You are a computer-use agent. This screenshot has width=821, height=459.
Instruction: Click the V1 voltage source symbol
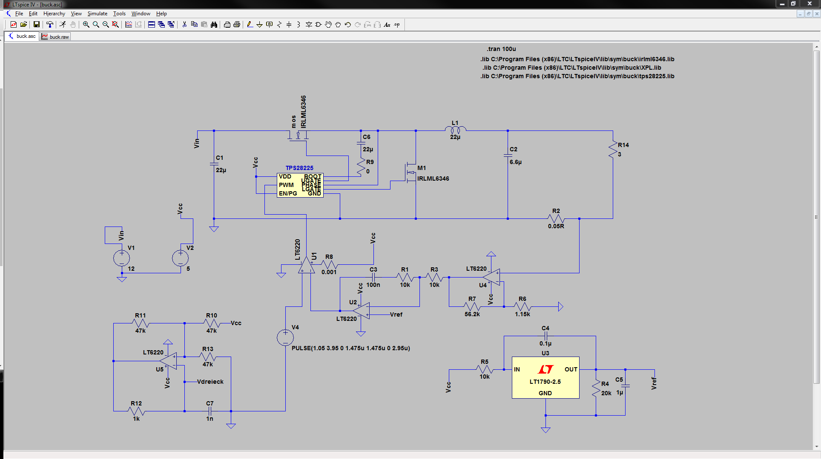121,258
